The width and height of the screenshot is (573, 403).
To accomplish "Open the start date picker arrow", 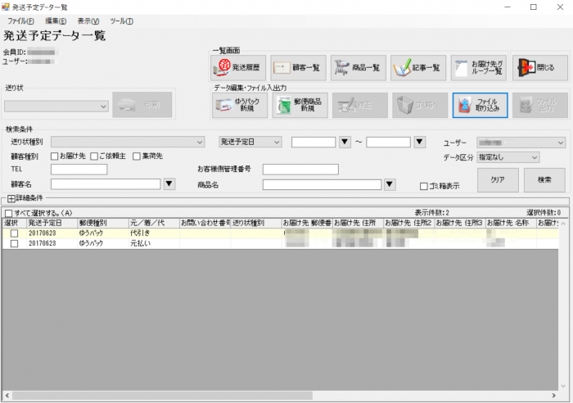I will coord(345,142).
